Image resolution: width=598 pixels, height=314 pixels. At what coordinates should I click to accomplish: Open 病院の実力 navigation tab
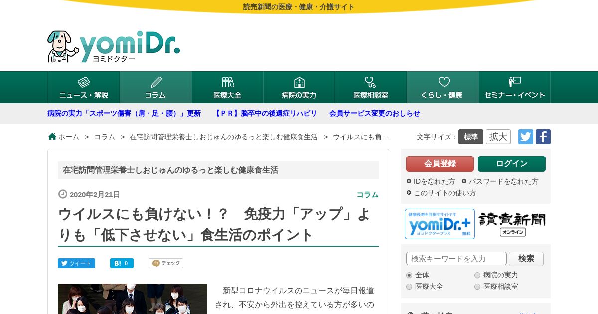click(x=299, y=87)
